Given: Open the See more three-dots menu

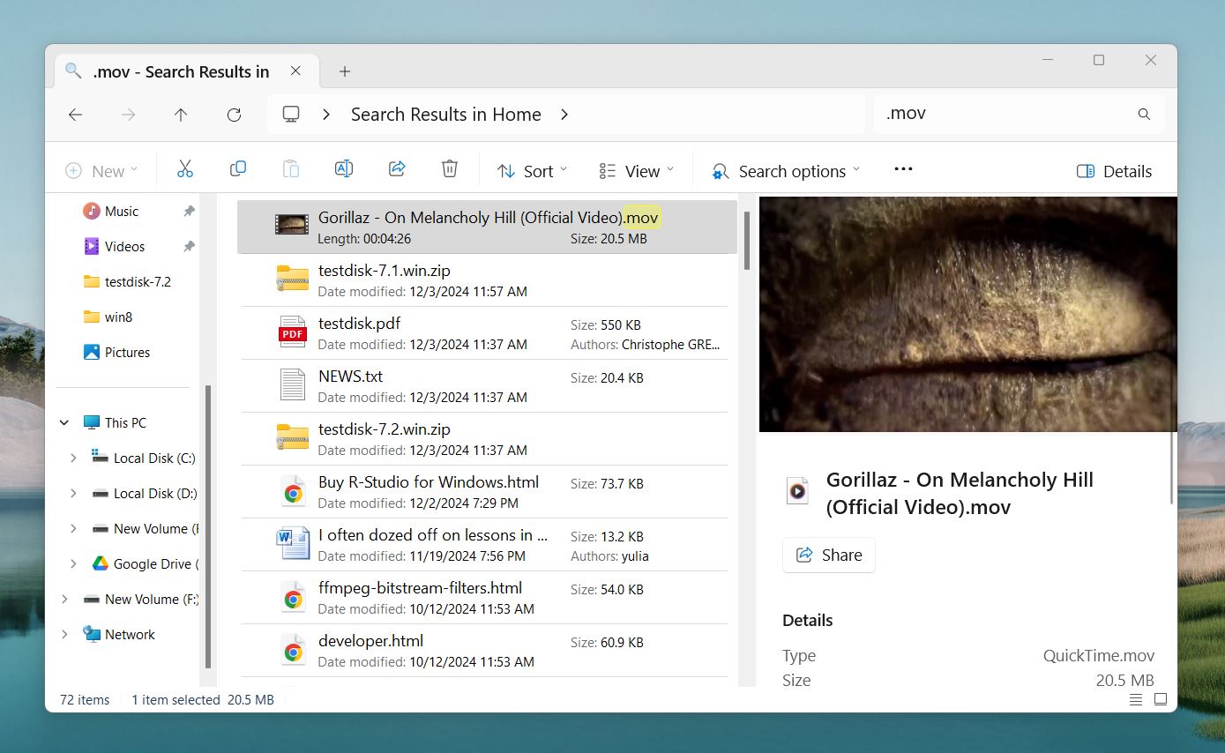Looking at the screenshot, I should pos(903,169).
